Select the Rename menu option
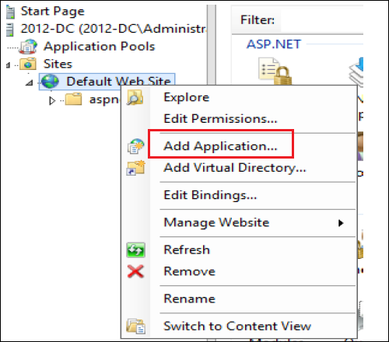This screenshot has height=342, width=389. coord(190,298)
